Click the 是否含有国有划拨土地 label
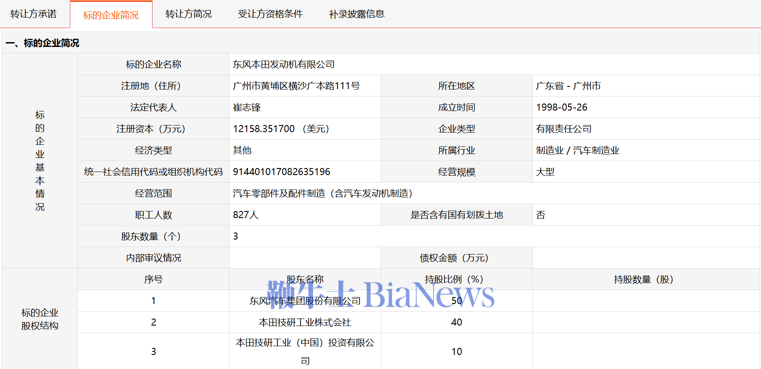The image size is (761, 369). pos(456,215)
